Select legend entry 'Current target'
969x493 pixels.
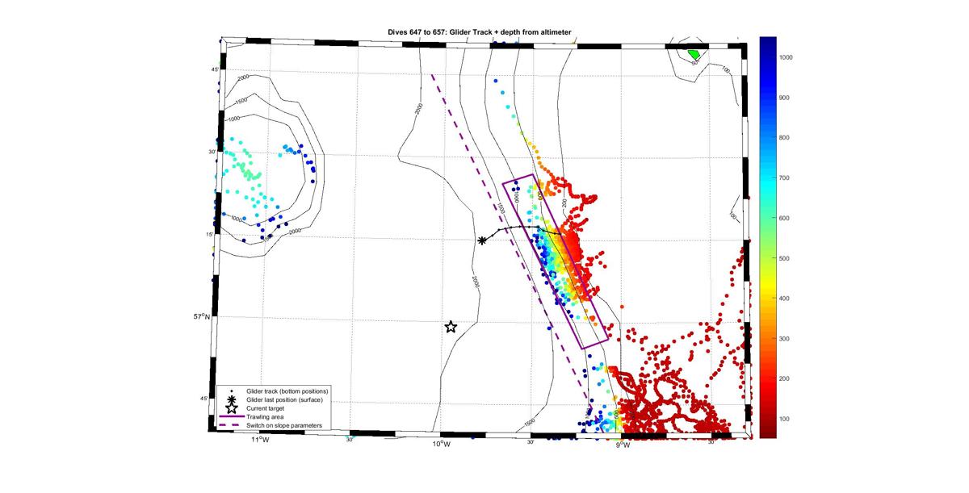[x=266, y=407]
